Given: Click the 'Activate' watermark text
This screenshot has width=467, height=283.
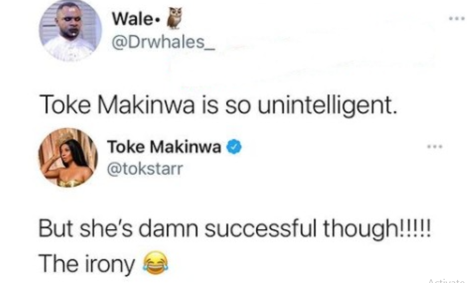Looking at the screenshot, I should 447,280.
